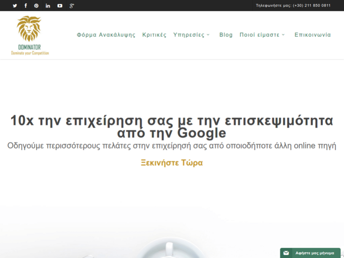Click the subheading starting with Οδηγούμε περισσότερους
The image size is (344, 258).
point(172,146)
